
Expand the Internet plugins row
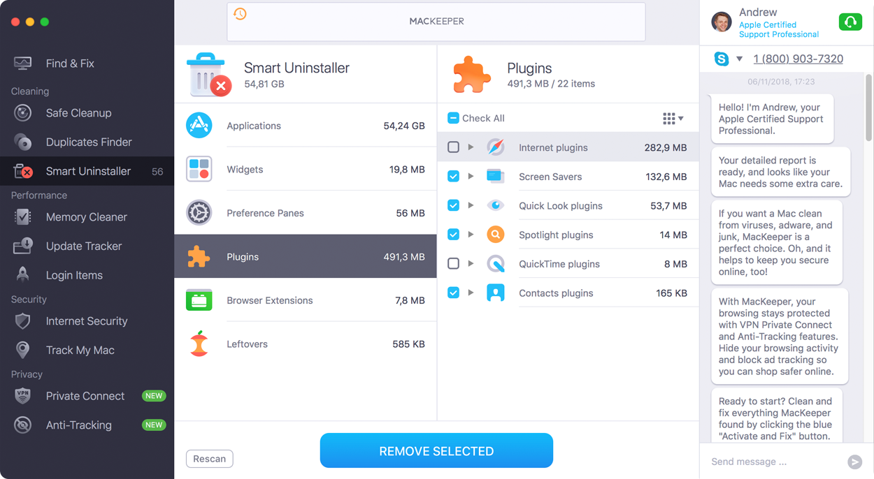tap(471, 147)
